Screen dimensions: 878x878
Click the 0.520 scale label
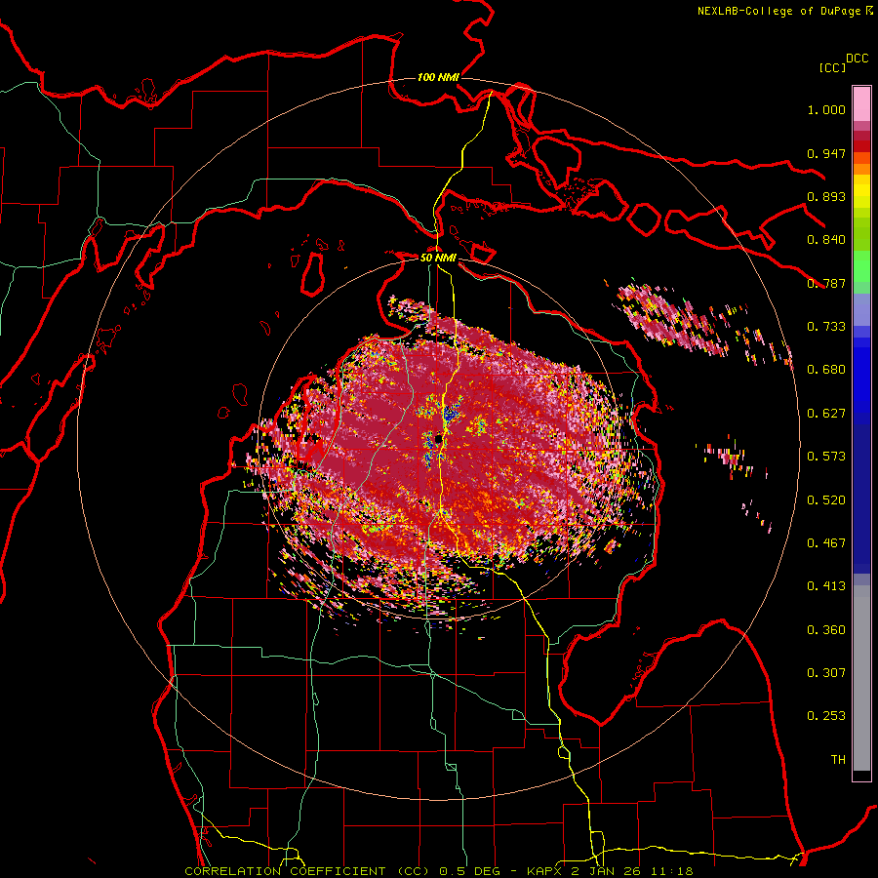826,500
